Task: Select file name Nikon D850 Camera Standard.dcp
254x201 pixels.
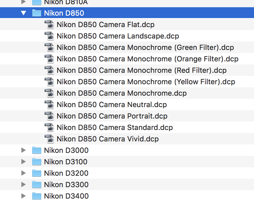Action: 115,128
